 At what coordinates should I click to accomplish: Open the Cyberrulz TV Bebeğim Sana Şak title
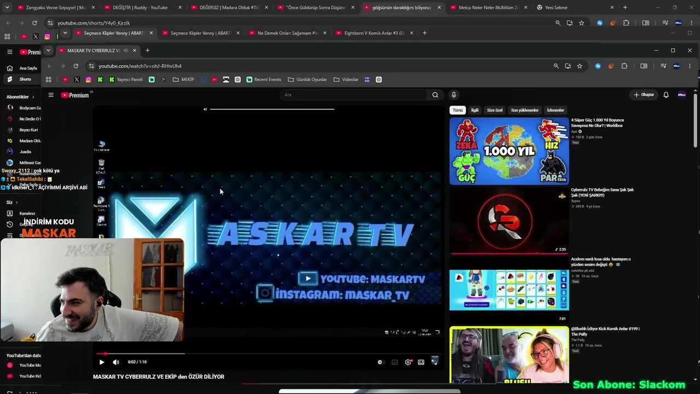602,192
